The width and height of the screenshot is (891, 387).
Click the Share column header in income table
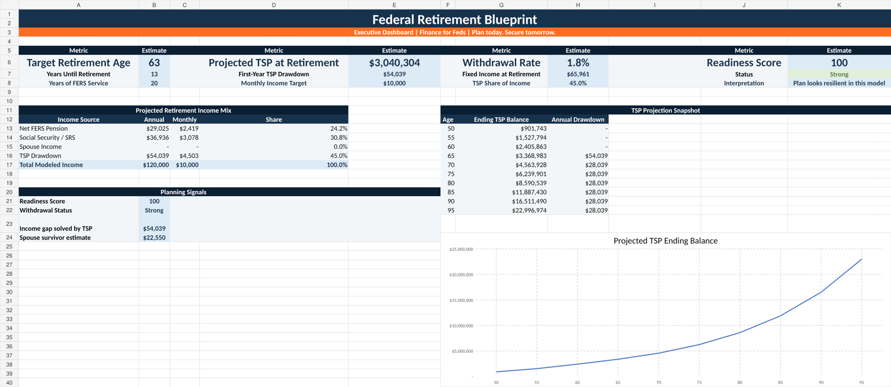[x=274, y=119]
